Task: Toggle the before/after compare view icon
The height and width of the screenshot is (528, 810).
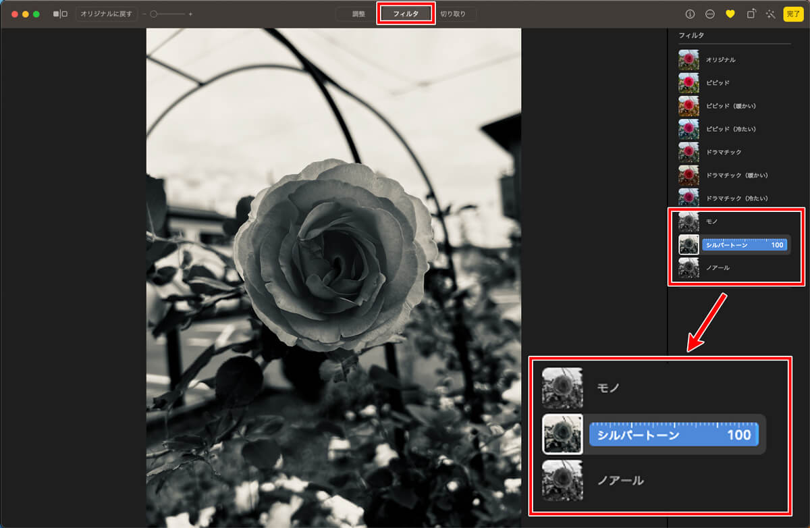Action: click(x=60, y=14)
